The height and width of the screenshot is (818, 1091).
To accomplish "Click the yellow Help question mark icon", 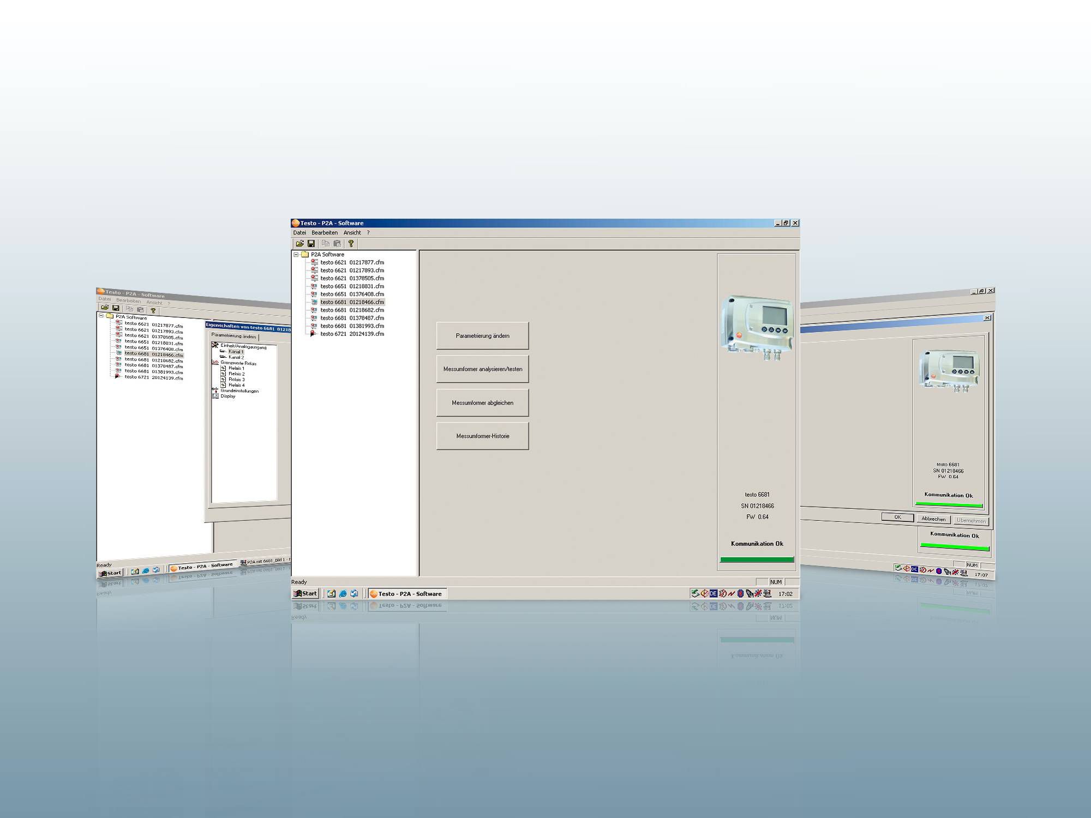I will tap(351, 244).
